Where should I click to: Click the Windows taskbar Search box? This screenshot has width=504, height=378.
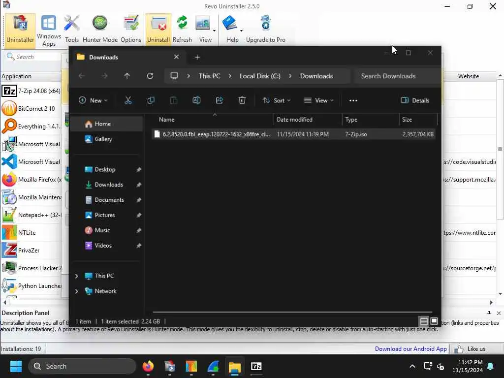(82, 366)
